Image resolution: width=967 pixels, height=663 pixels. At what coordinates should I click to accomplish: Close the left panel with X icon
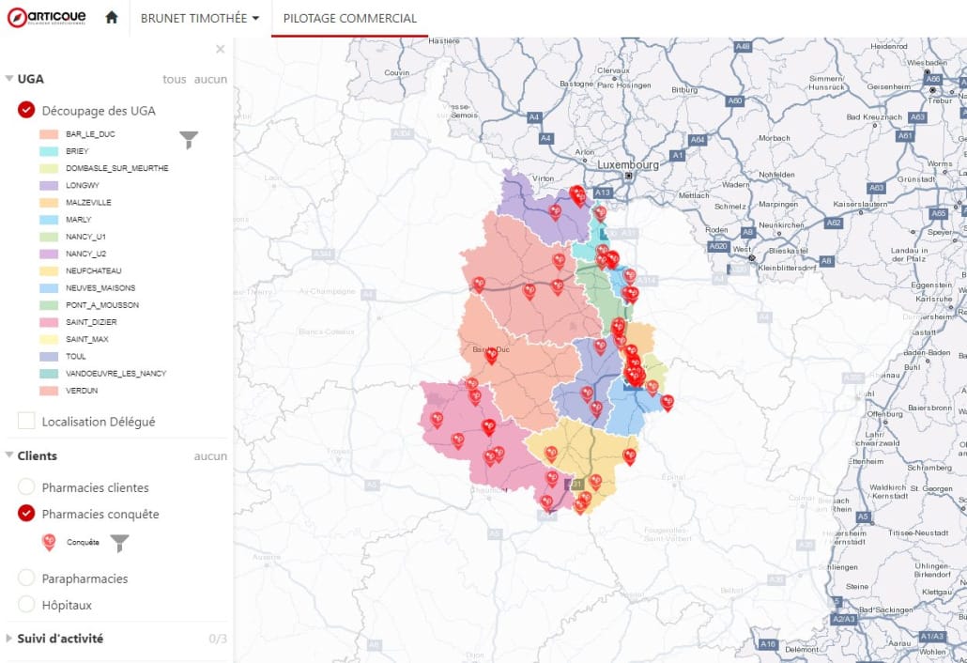click(x=221, y=49)
